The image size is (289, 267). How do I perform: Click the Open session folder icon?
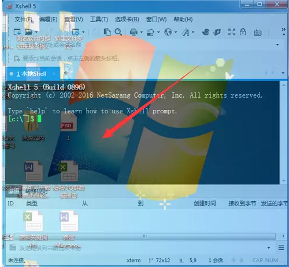click(x=28, y=32)
